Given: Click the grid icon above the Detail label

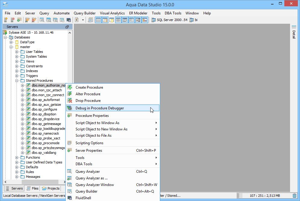Looking at the screenshot, I should (294, 27).
